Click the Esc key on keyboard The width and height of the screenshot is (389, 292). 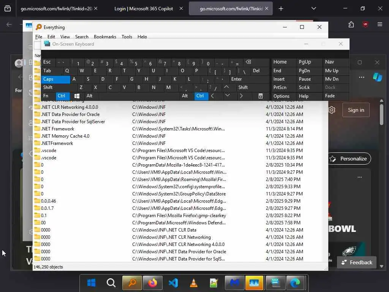(x=48, y=62)
